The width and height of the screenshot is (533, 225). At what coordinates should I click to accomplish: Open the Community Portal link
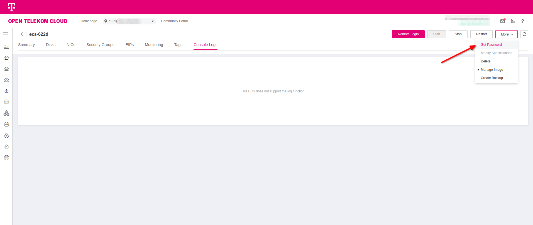[174, 21]
